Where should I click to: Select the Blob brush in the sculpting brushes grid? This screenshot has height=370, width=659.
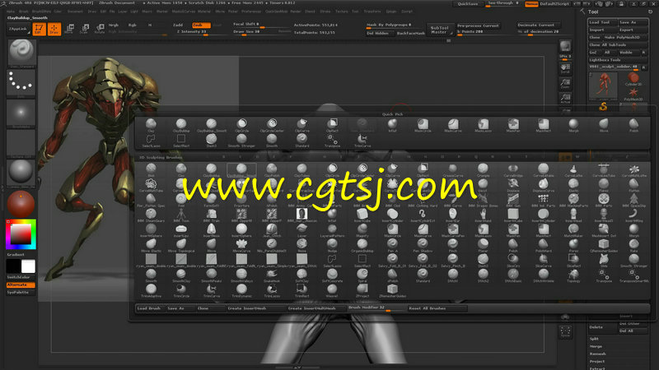[151, 169]
